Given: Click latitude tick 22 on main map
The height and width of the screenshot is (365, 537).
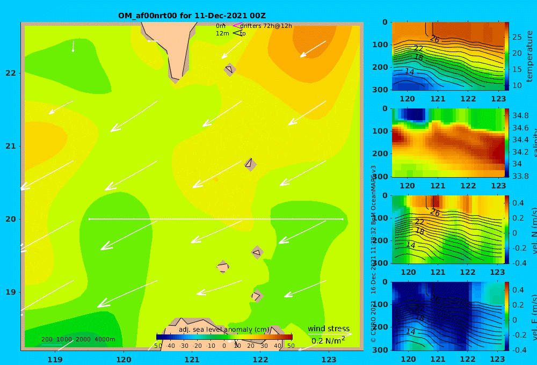Looking at the screenshot, I should coord(11,73).
